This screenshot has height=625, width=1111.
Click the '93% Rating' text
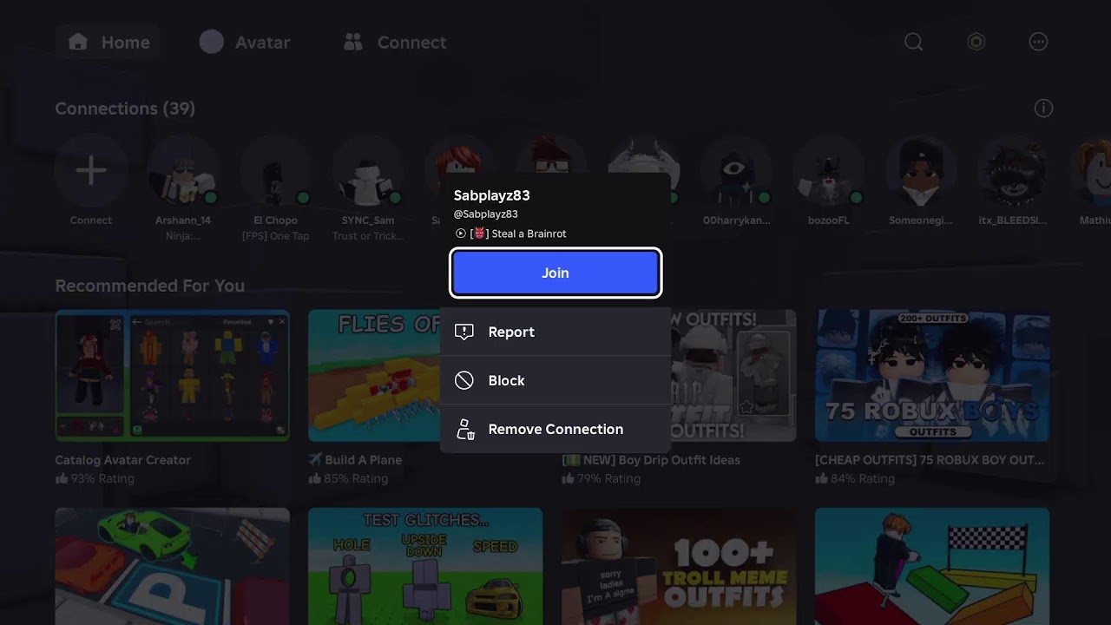102,478
